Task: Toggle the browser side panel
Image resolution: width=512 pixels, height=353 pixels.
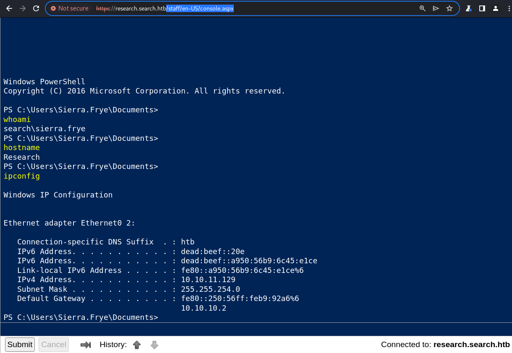Action: click(482, 8)
